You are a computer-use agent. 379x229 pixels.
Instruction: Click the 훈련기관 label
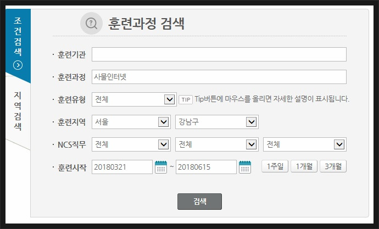coord(71,55)
